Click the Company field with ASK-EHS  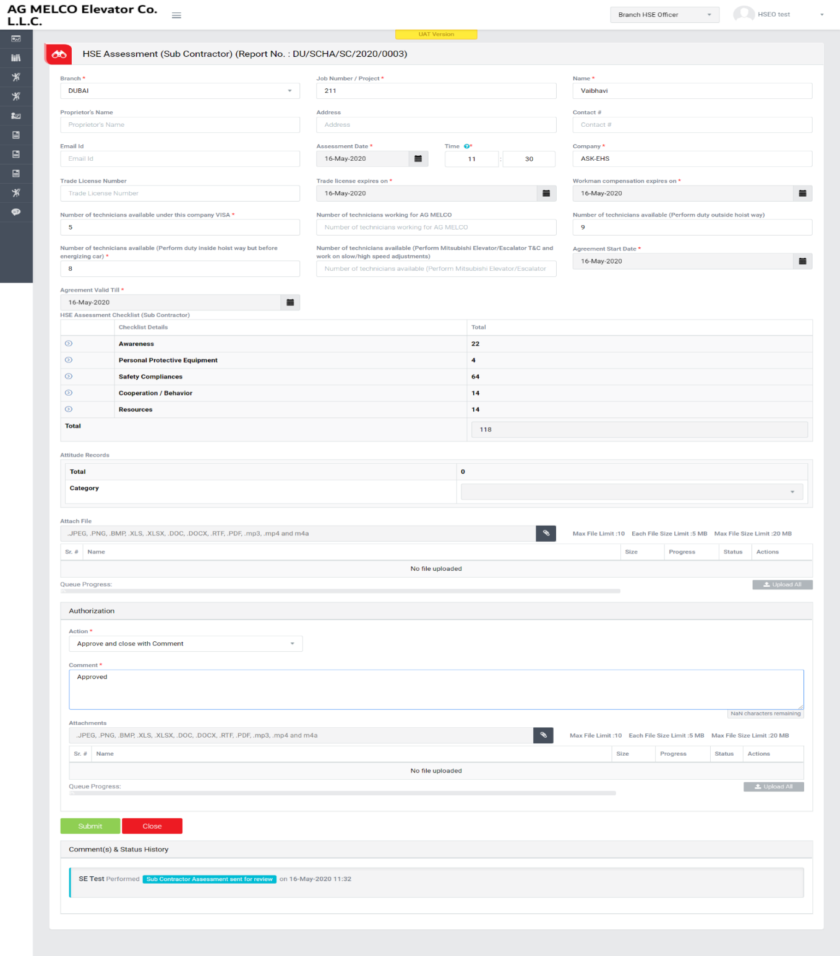tap(692, 159)
